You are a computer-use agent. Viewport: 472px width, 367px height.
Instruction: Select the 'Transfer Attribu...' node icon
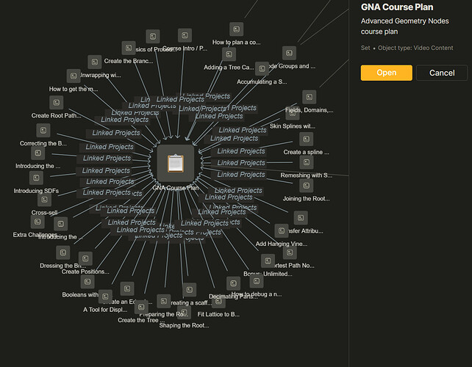coord(301,218)
